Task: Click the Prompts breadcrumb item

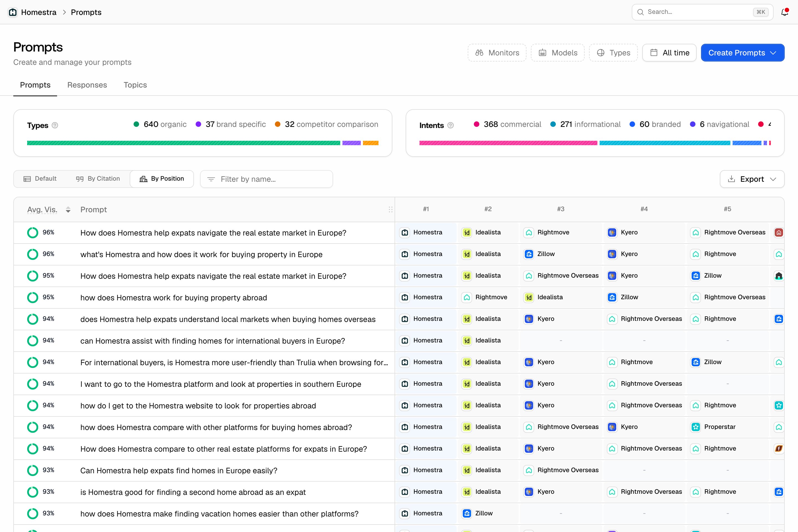Action: coord(86,12)
